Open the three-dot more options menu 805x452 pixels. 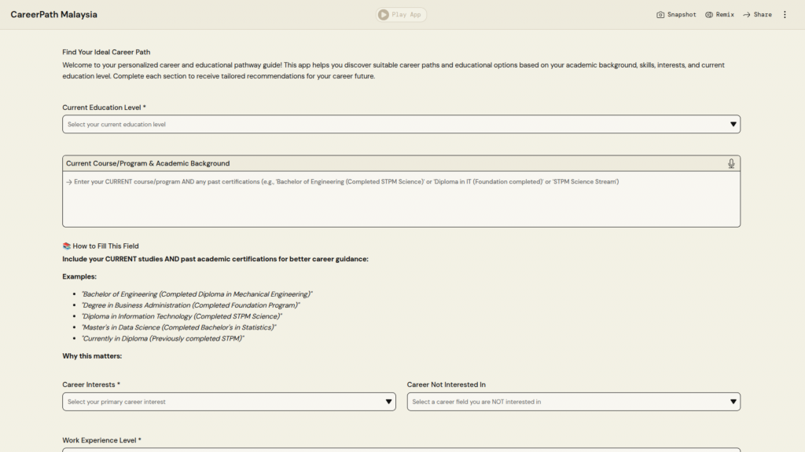click(785, 15)
